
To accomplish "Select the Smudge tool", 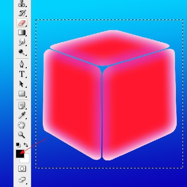I will [x=22, y=42].
